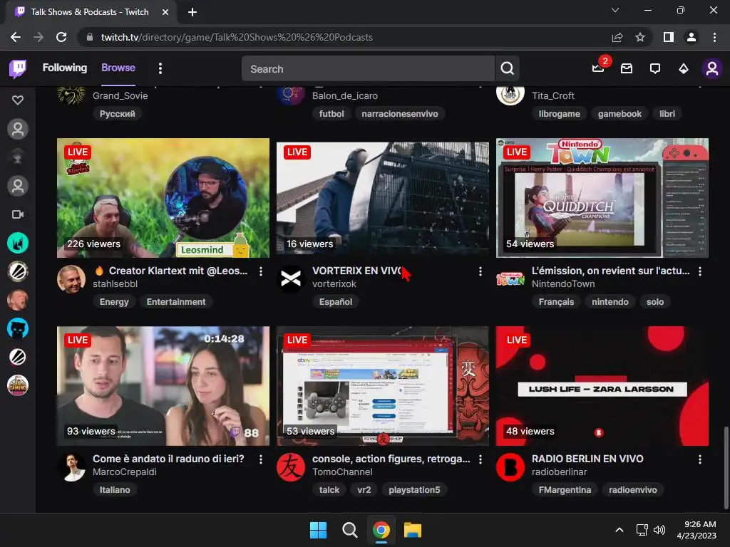Image resolution: width=730 pixels, height=547 pixels.
Task: Click the search magnifier button
Action: (x=507, y=69)
